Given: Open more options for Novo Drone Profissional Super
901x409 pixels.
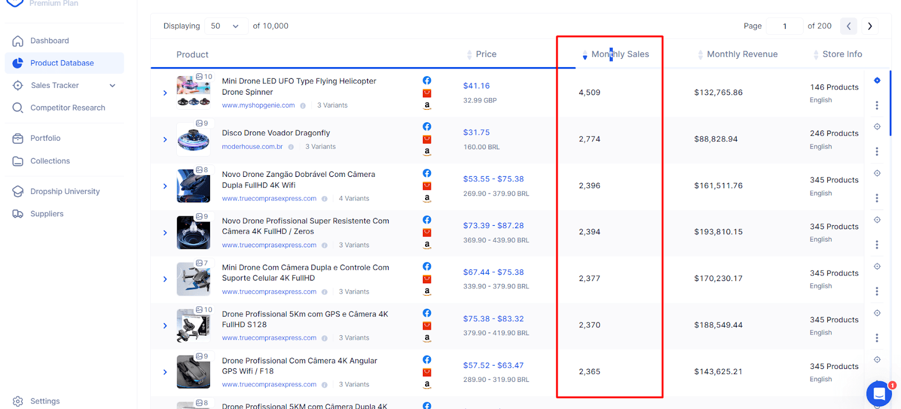Looking at the screenshot, I should tap(877, 244).
